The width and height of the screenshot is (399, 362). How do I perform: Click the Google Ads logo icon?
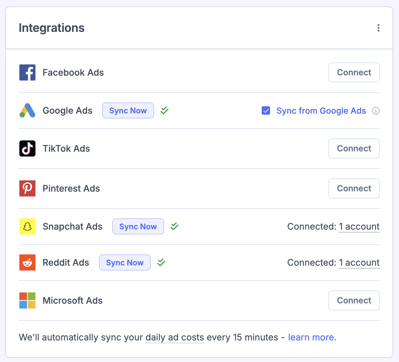27,110
